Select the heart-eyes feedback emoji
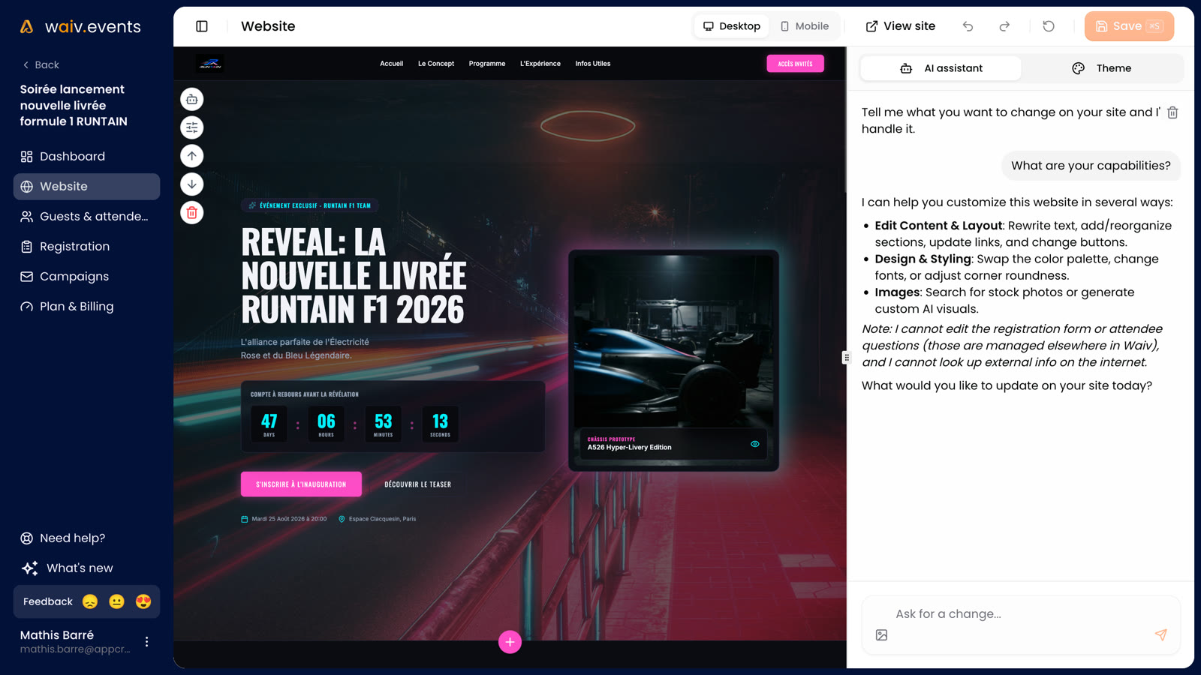Screen dimensions: 1201x675 [143, 601]
